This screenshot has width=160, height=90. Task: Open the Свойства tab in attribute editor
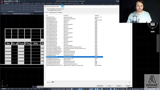coord(60,12)
